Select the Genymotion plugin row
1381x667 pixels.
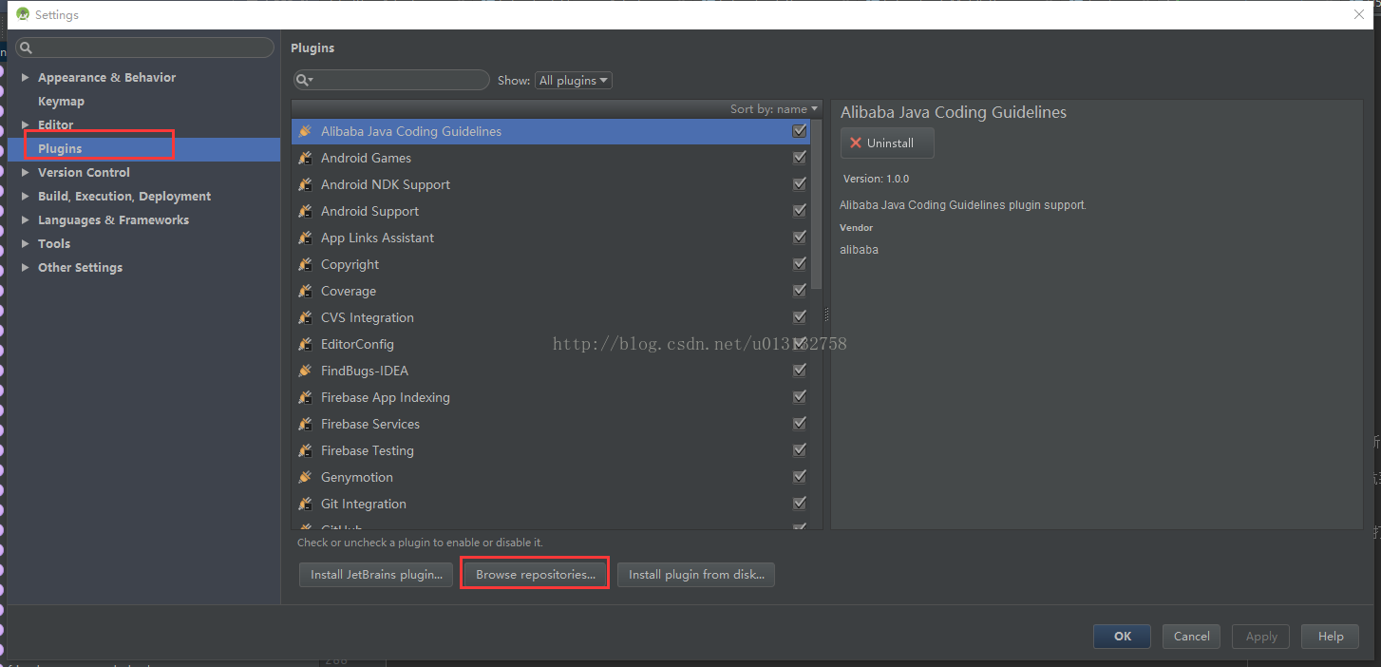[551, 477]
